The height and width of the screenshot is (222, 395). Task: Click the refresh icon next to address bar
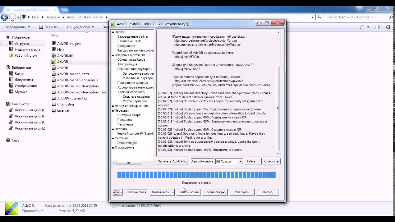(x=319, y=17)
